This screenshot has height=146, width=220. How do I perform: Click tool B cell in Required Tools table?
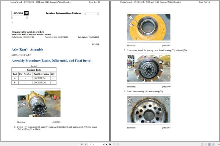tap(15, 83)
